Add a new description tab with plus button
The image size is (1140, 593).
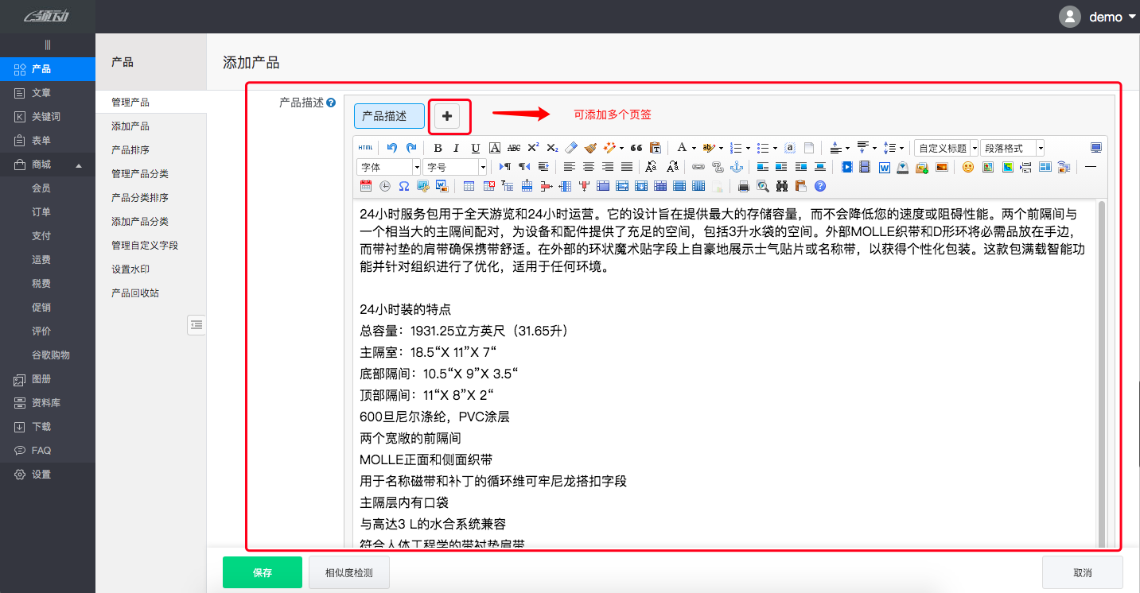pos(447,116)
